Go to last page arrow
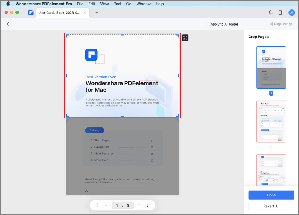 [x=106, y=205]
